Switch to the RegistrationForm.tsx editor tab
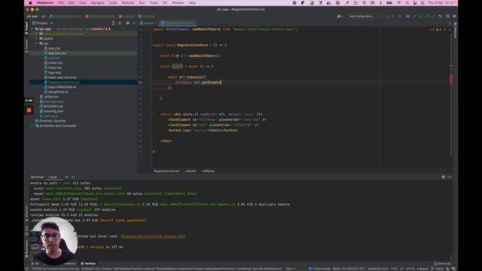The height and width of the screenshot is (271, 482). [178, 23]
